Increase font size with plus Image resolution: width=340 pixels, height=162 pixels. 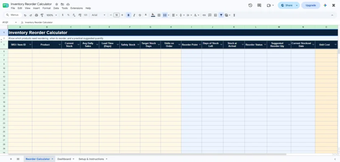coord(122,15)
